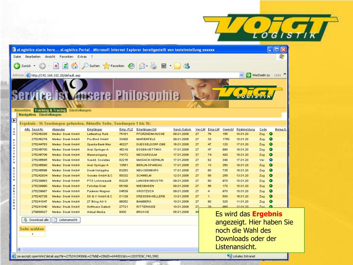Click the blue status dot for shipment 275245685

pyautogui.click(x=271, y=160)
